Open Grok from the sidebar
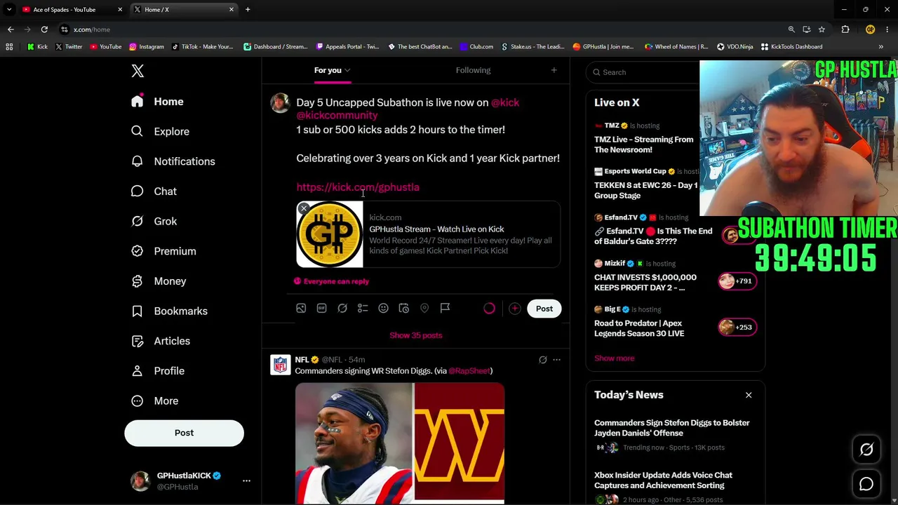This screenshot has width=898, height=505. coord(154,221)
